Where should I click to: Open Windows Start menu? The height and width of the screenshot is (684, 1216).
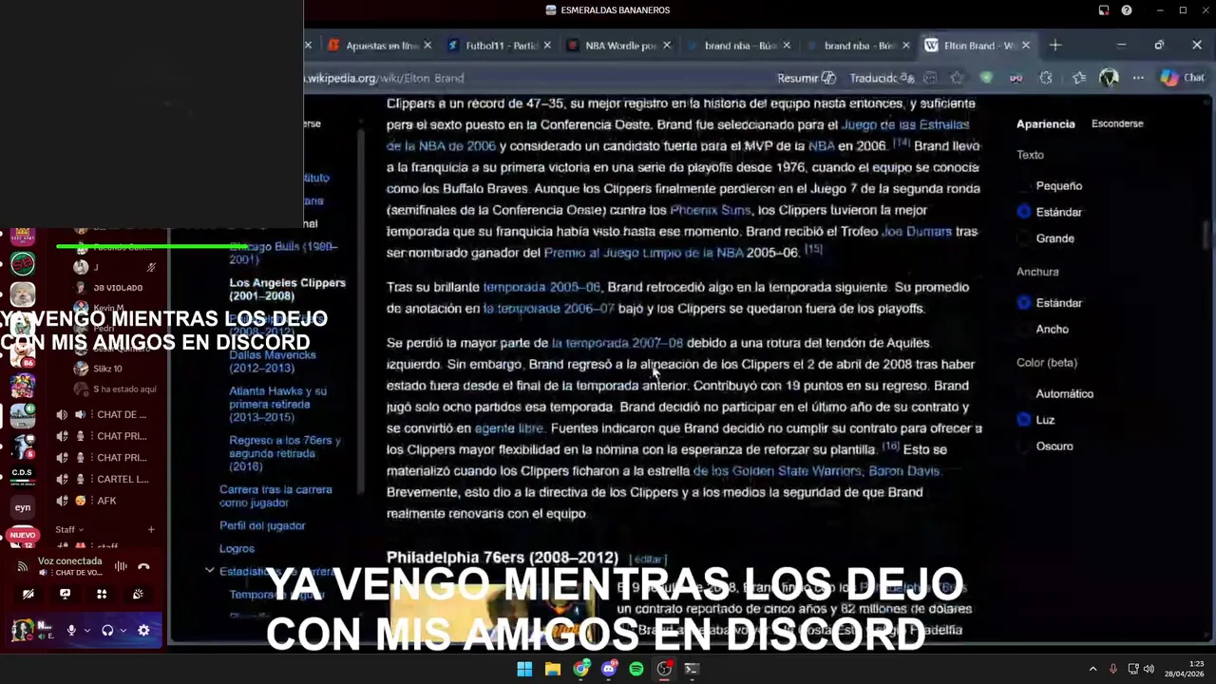524,669
